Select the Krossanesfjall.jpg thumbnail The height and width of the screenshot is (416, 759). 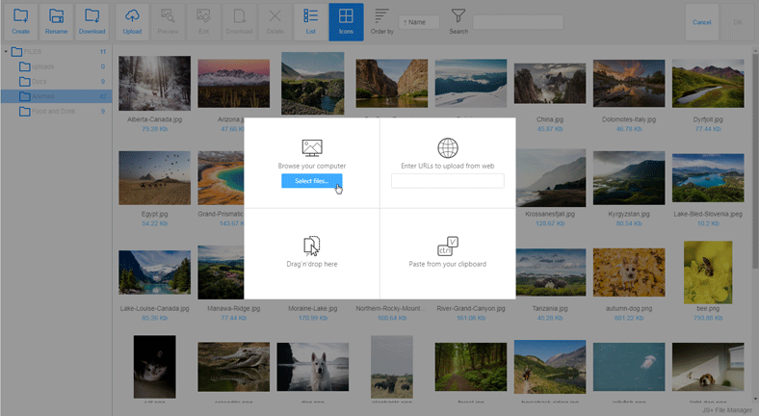pos(550,178)
